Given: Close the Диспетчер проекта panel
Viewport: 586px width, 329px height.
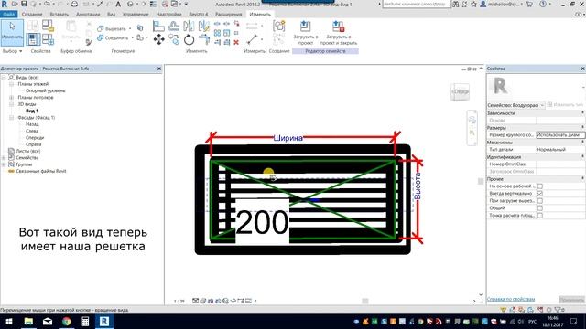Looking at the screenshot, I should point(159,69).
